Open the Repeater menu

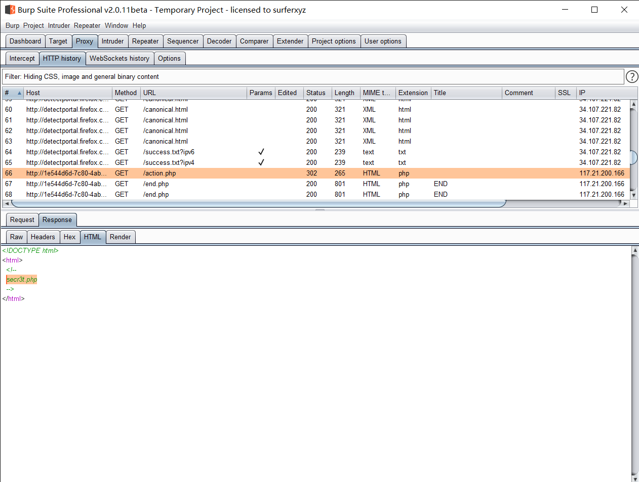pos(87,25)
